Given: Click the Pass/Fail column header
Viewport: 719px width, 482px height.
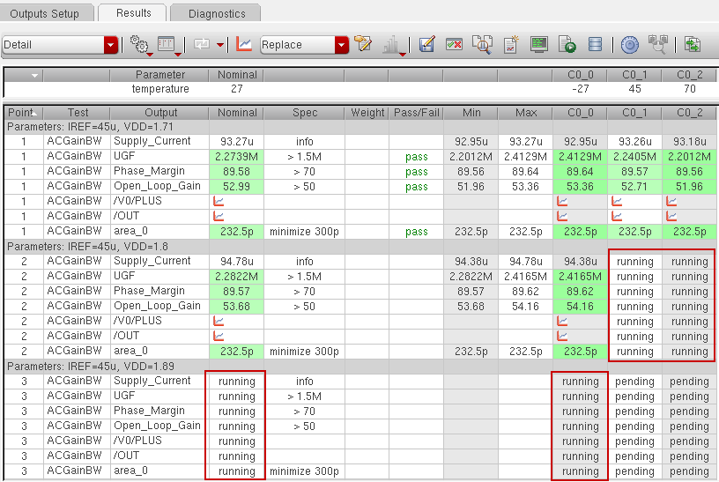Looking at the screenshot, I should [x=414, y=113].
